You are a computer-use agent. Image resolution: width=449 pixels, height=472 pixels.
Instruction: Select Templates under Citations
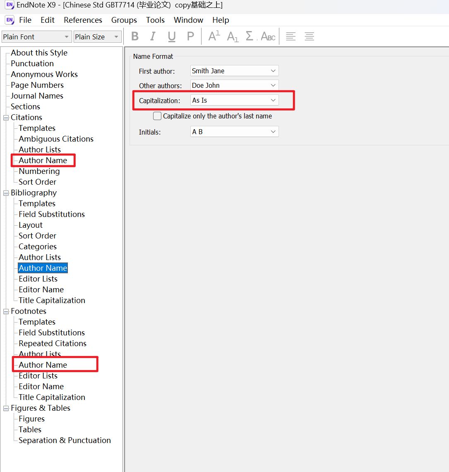[37, 128]
